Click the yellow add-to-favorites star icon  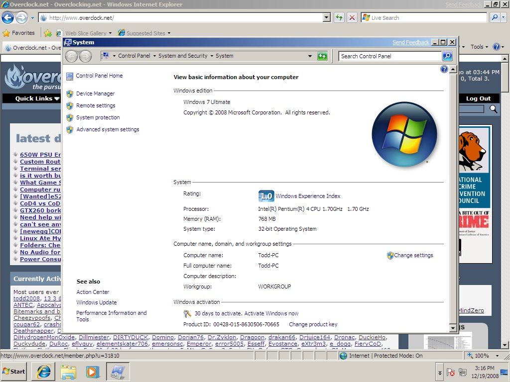[x=48, y=33]
